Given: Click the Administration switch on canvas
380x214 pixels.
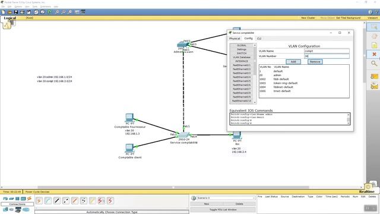Looking at the screenshot, I should 182,45.
